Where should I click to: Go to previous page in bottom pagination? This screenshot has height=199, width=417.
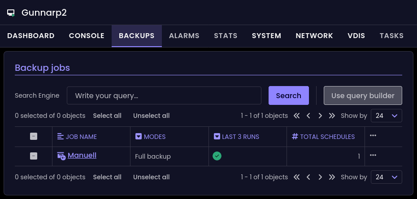[x=308, y=177]
